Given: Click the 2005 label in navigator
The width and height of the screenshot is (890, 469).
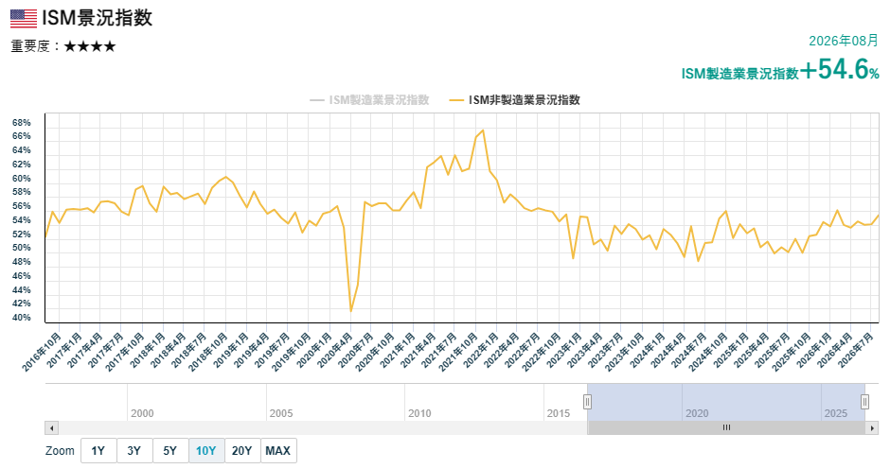Looking at the screenshot, I should [281, 413].
